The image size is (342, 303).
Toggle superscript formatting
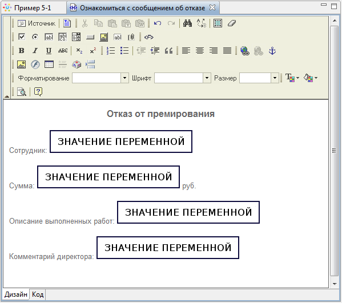pyautogui.click(x=93, y=51)
